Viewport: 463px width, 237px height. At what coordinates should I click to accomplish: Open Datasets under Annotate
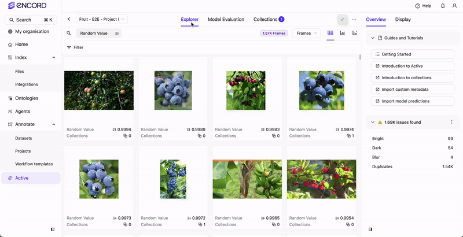click(24, 138)
